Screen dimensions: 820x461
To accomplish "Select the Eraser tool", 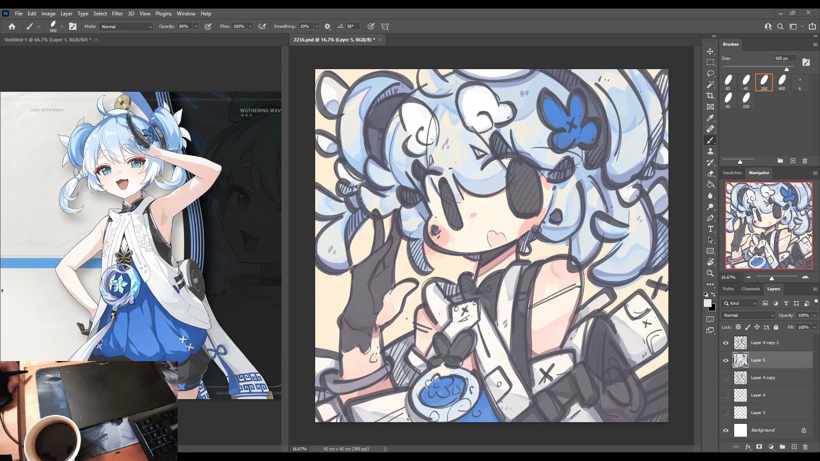I will click(x=710, y=173).
